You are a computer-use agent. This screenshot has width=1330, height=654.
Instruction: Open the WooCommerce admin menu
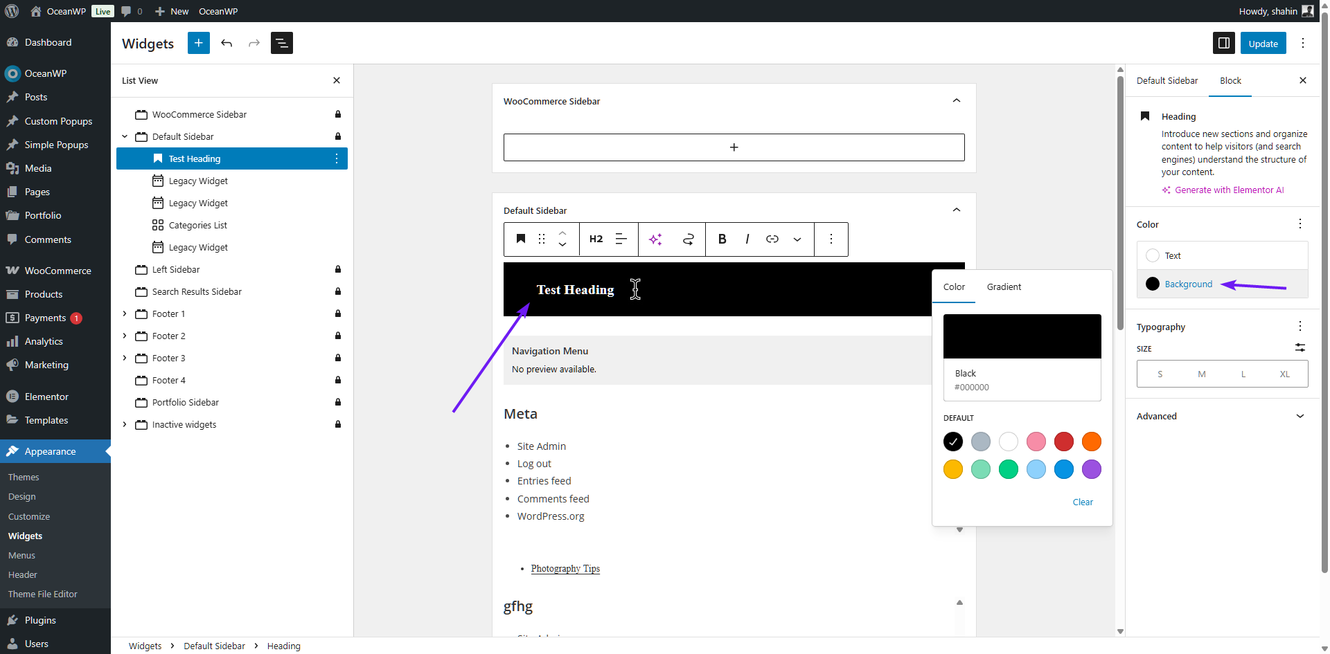click(55, 271)
